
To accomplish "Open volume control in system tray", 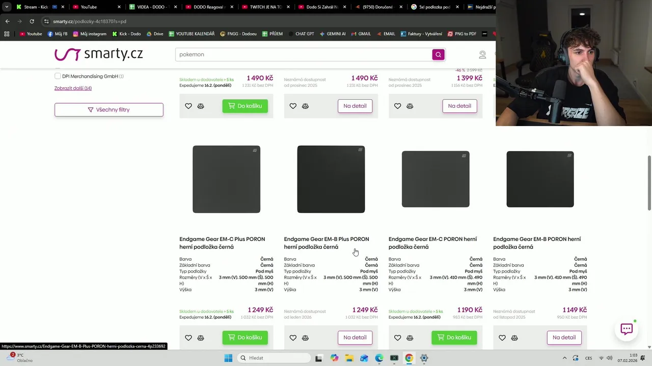I will [609, 358].
